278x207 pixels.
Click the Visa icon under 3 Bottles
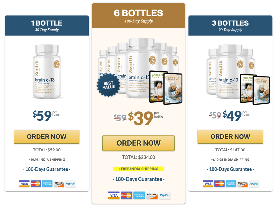(208, 184)
